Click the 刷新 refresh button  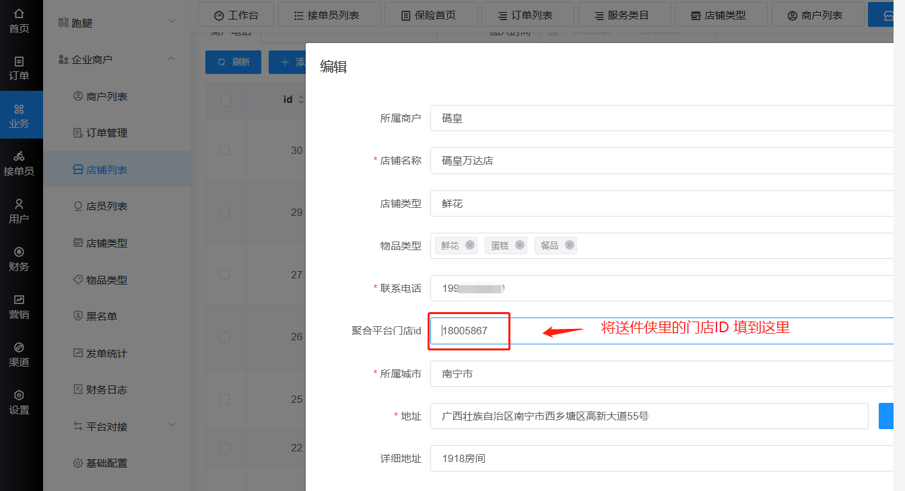233,62
